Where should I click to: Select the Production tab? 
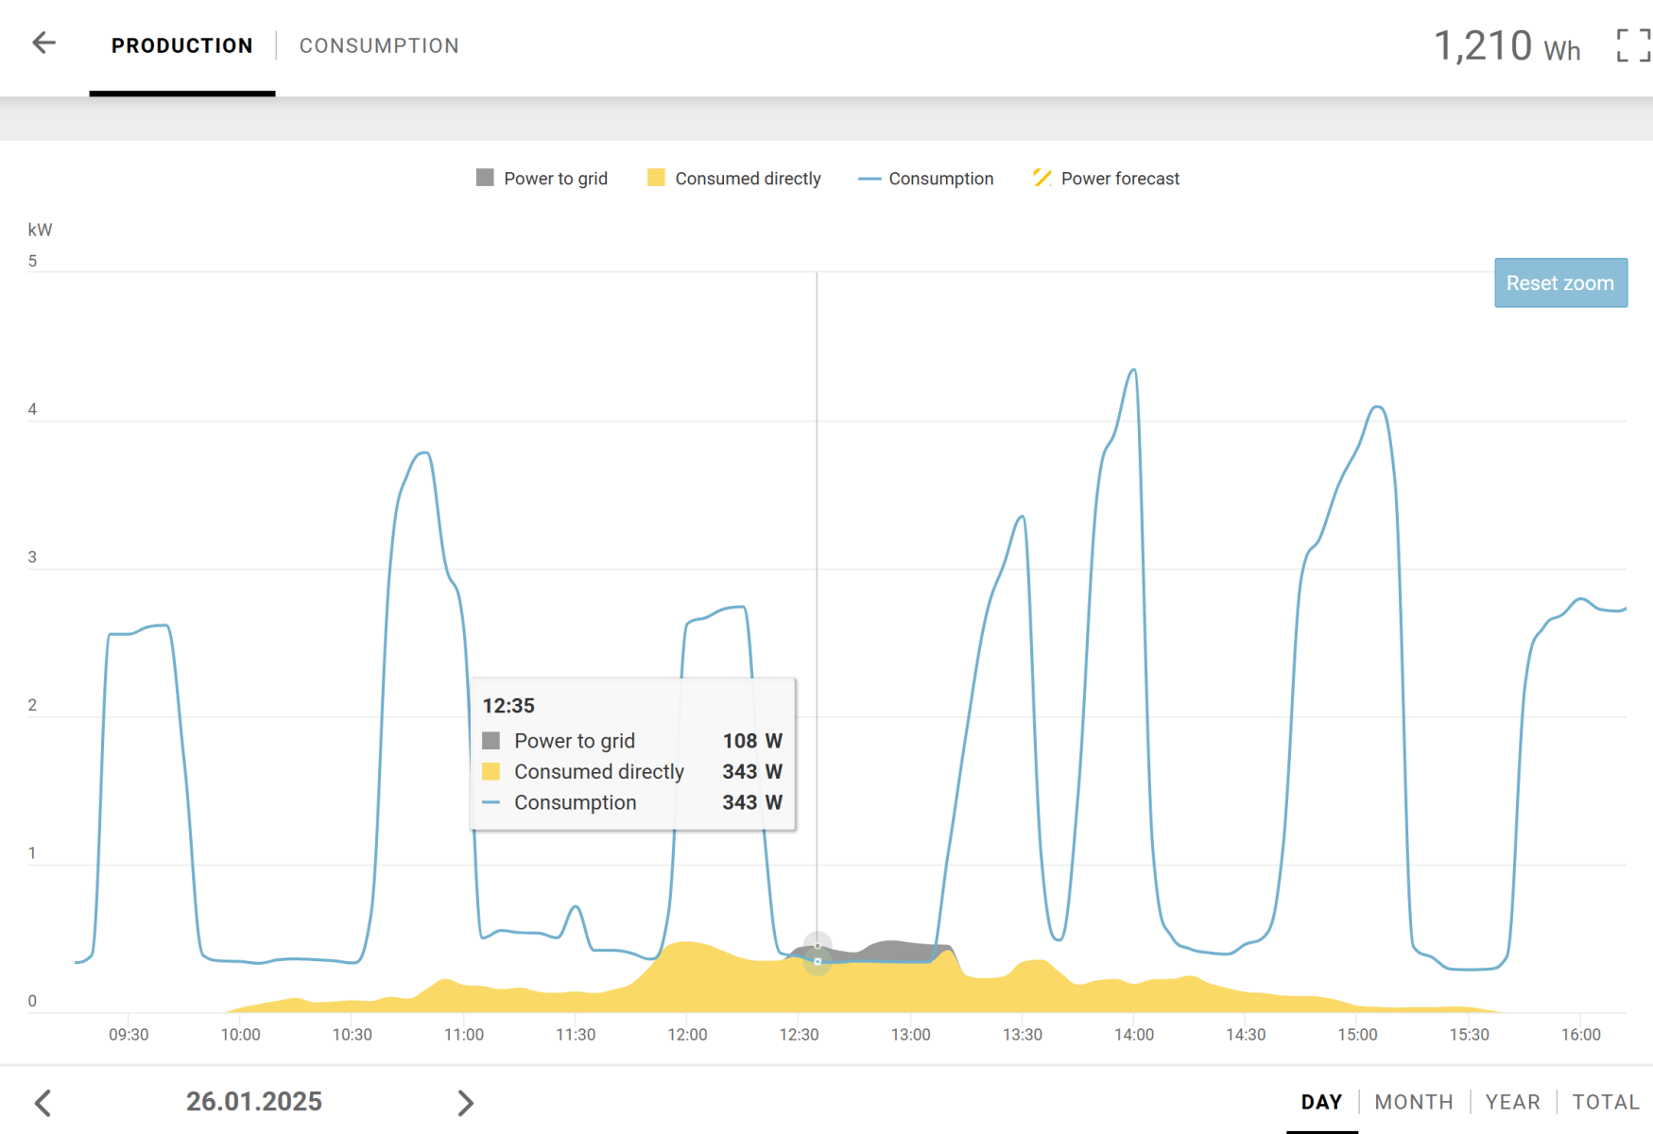click(x=181, y=45)
